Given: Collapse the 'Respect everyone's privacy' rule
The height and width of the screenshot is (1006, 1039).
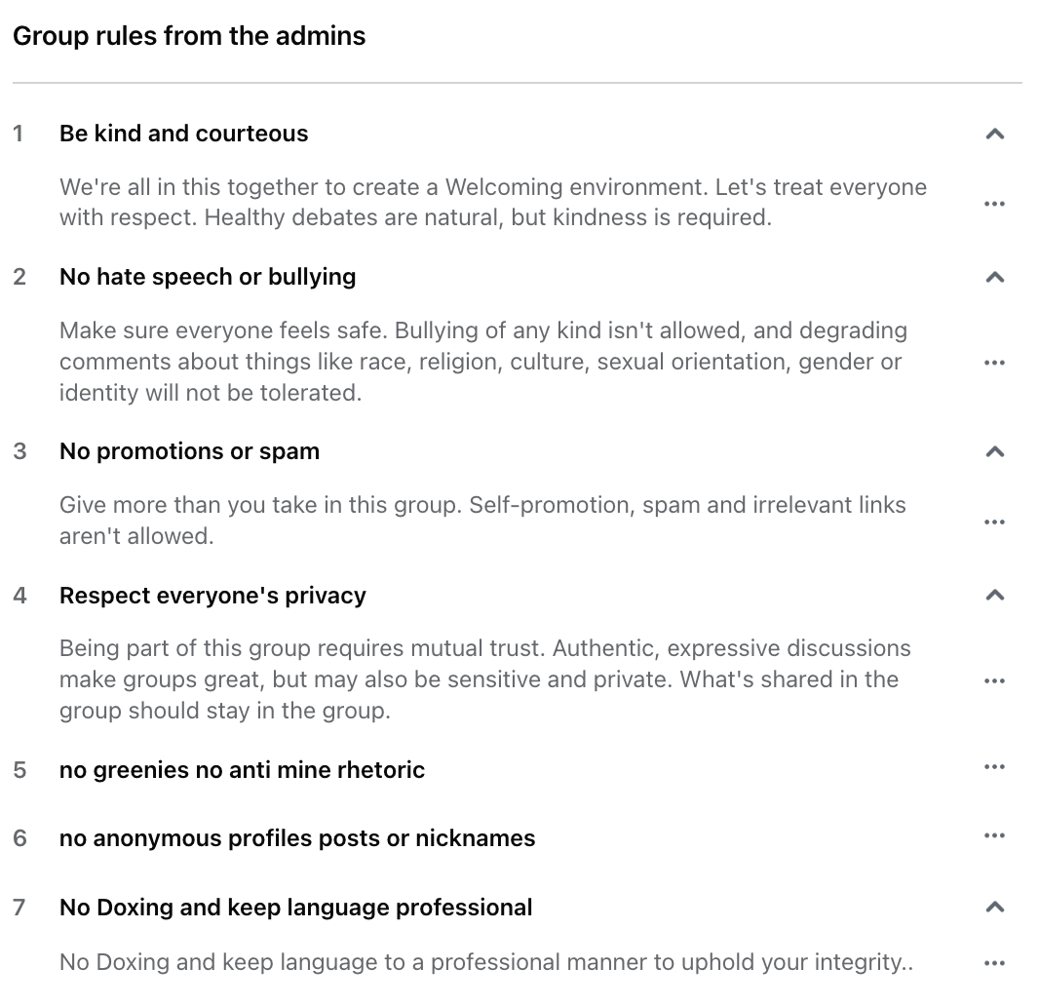Looking at the screenshot, I should coord(994,595).
